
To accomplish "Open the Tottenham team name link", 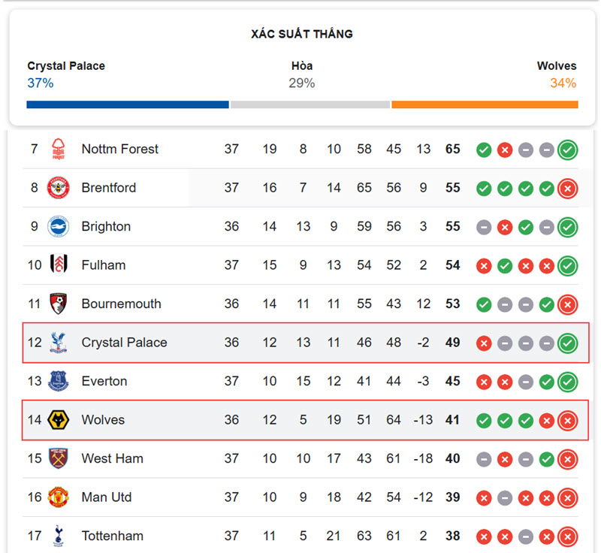I will pyautogui.click(x=112, y=536).
